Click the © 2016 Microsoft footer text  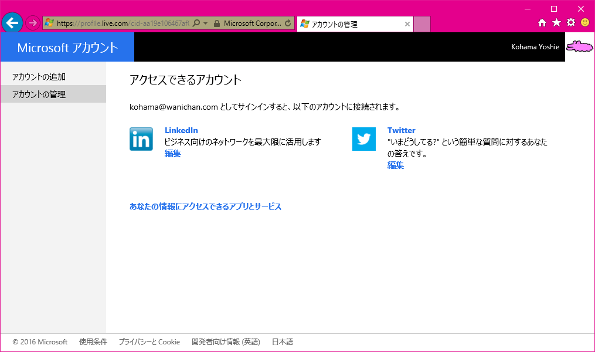click(x=40, y=342)
